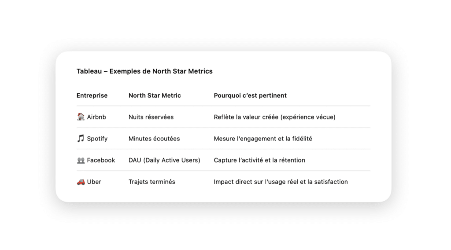
Task: Click 'Mesure l'engagement et la fidélité' text
Action: [263, 139]
